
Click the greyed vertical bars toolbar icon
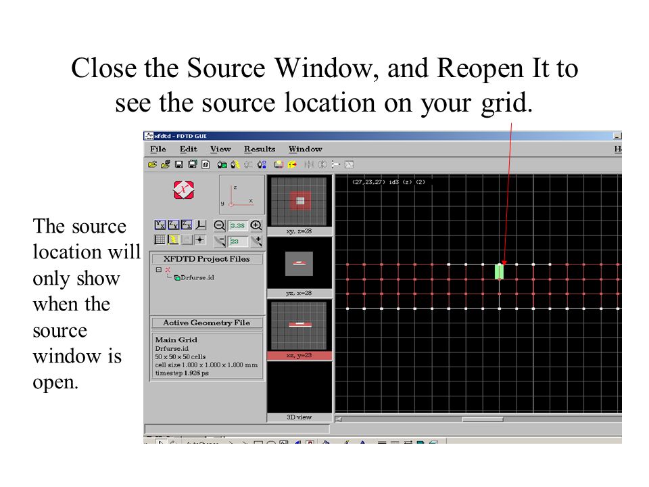[309, 164]
